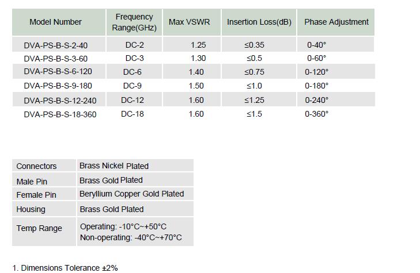Click the Phase Adjustment column header
The height and width of the screenshot is (273, 420).
336,22
